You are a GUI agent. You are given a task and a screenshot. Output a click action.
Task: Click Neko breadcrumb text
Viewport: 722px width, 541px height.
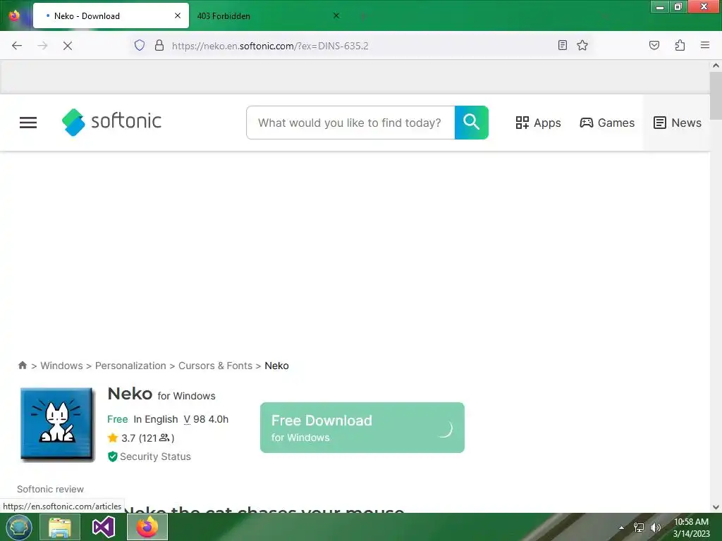point(276,366)
